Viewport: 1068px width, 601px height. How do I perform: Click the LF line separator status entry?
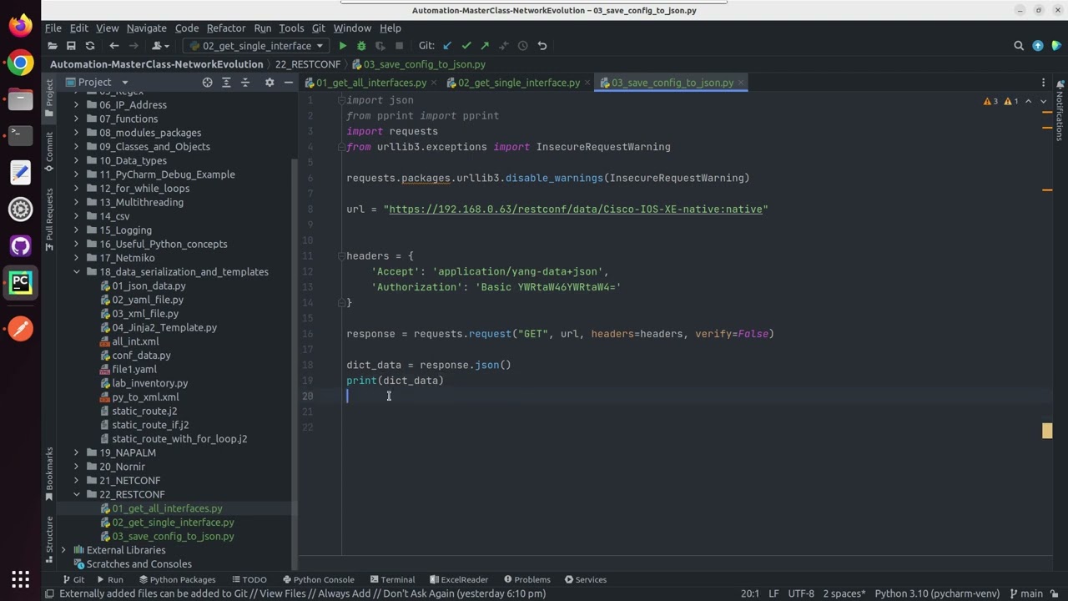pos(773,594)
